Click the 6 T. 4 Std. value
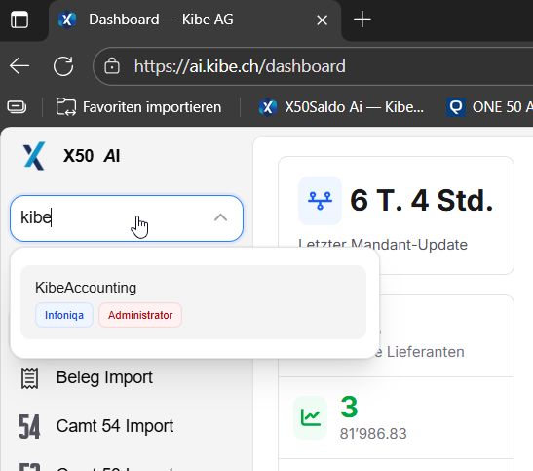 (x=422, y=201)
